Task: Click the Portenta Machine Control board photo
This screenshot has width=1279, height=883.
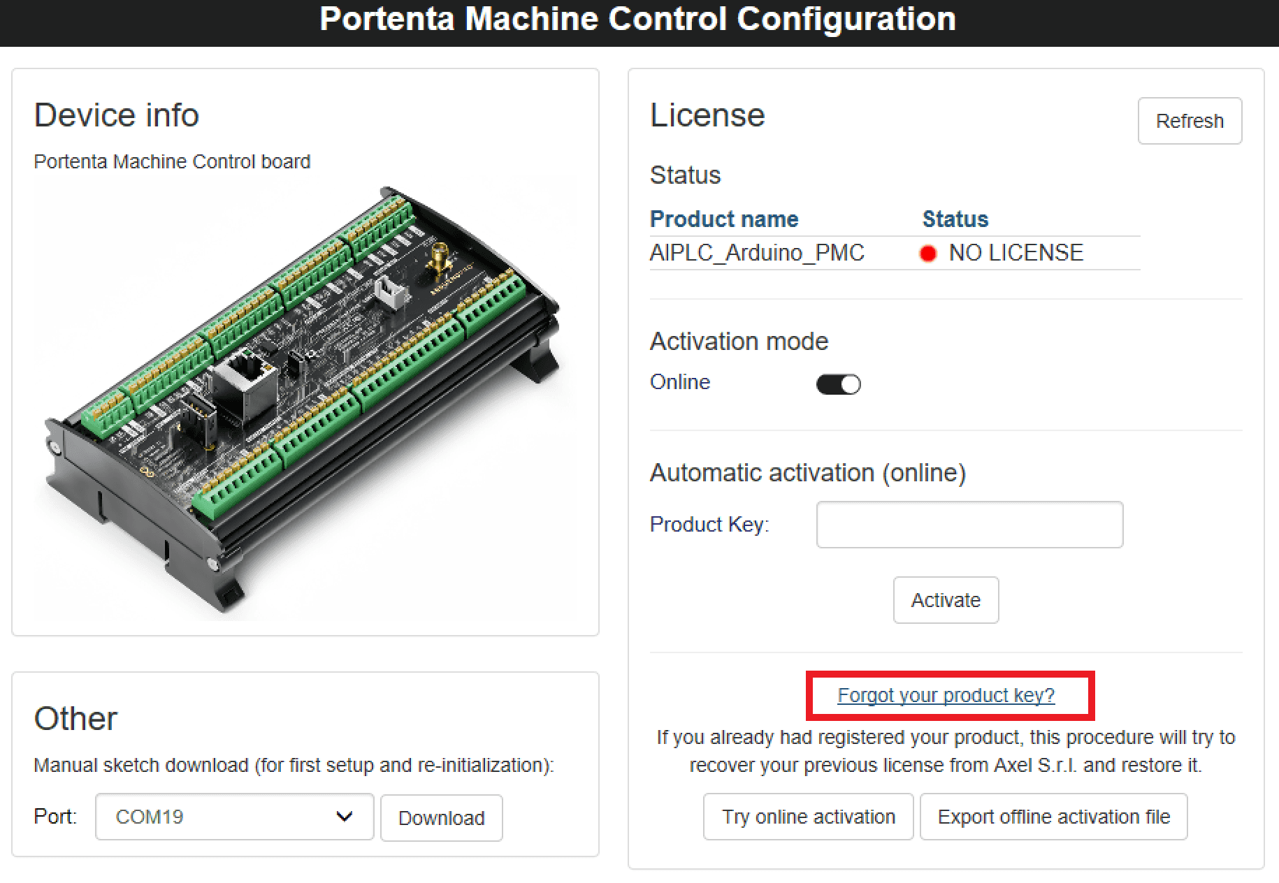Action: [x=301, y=398]
